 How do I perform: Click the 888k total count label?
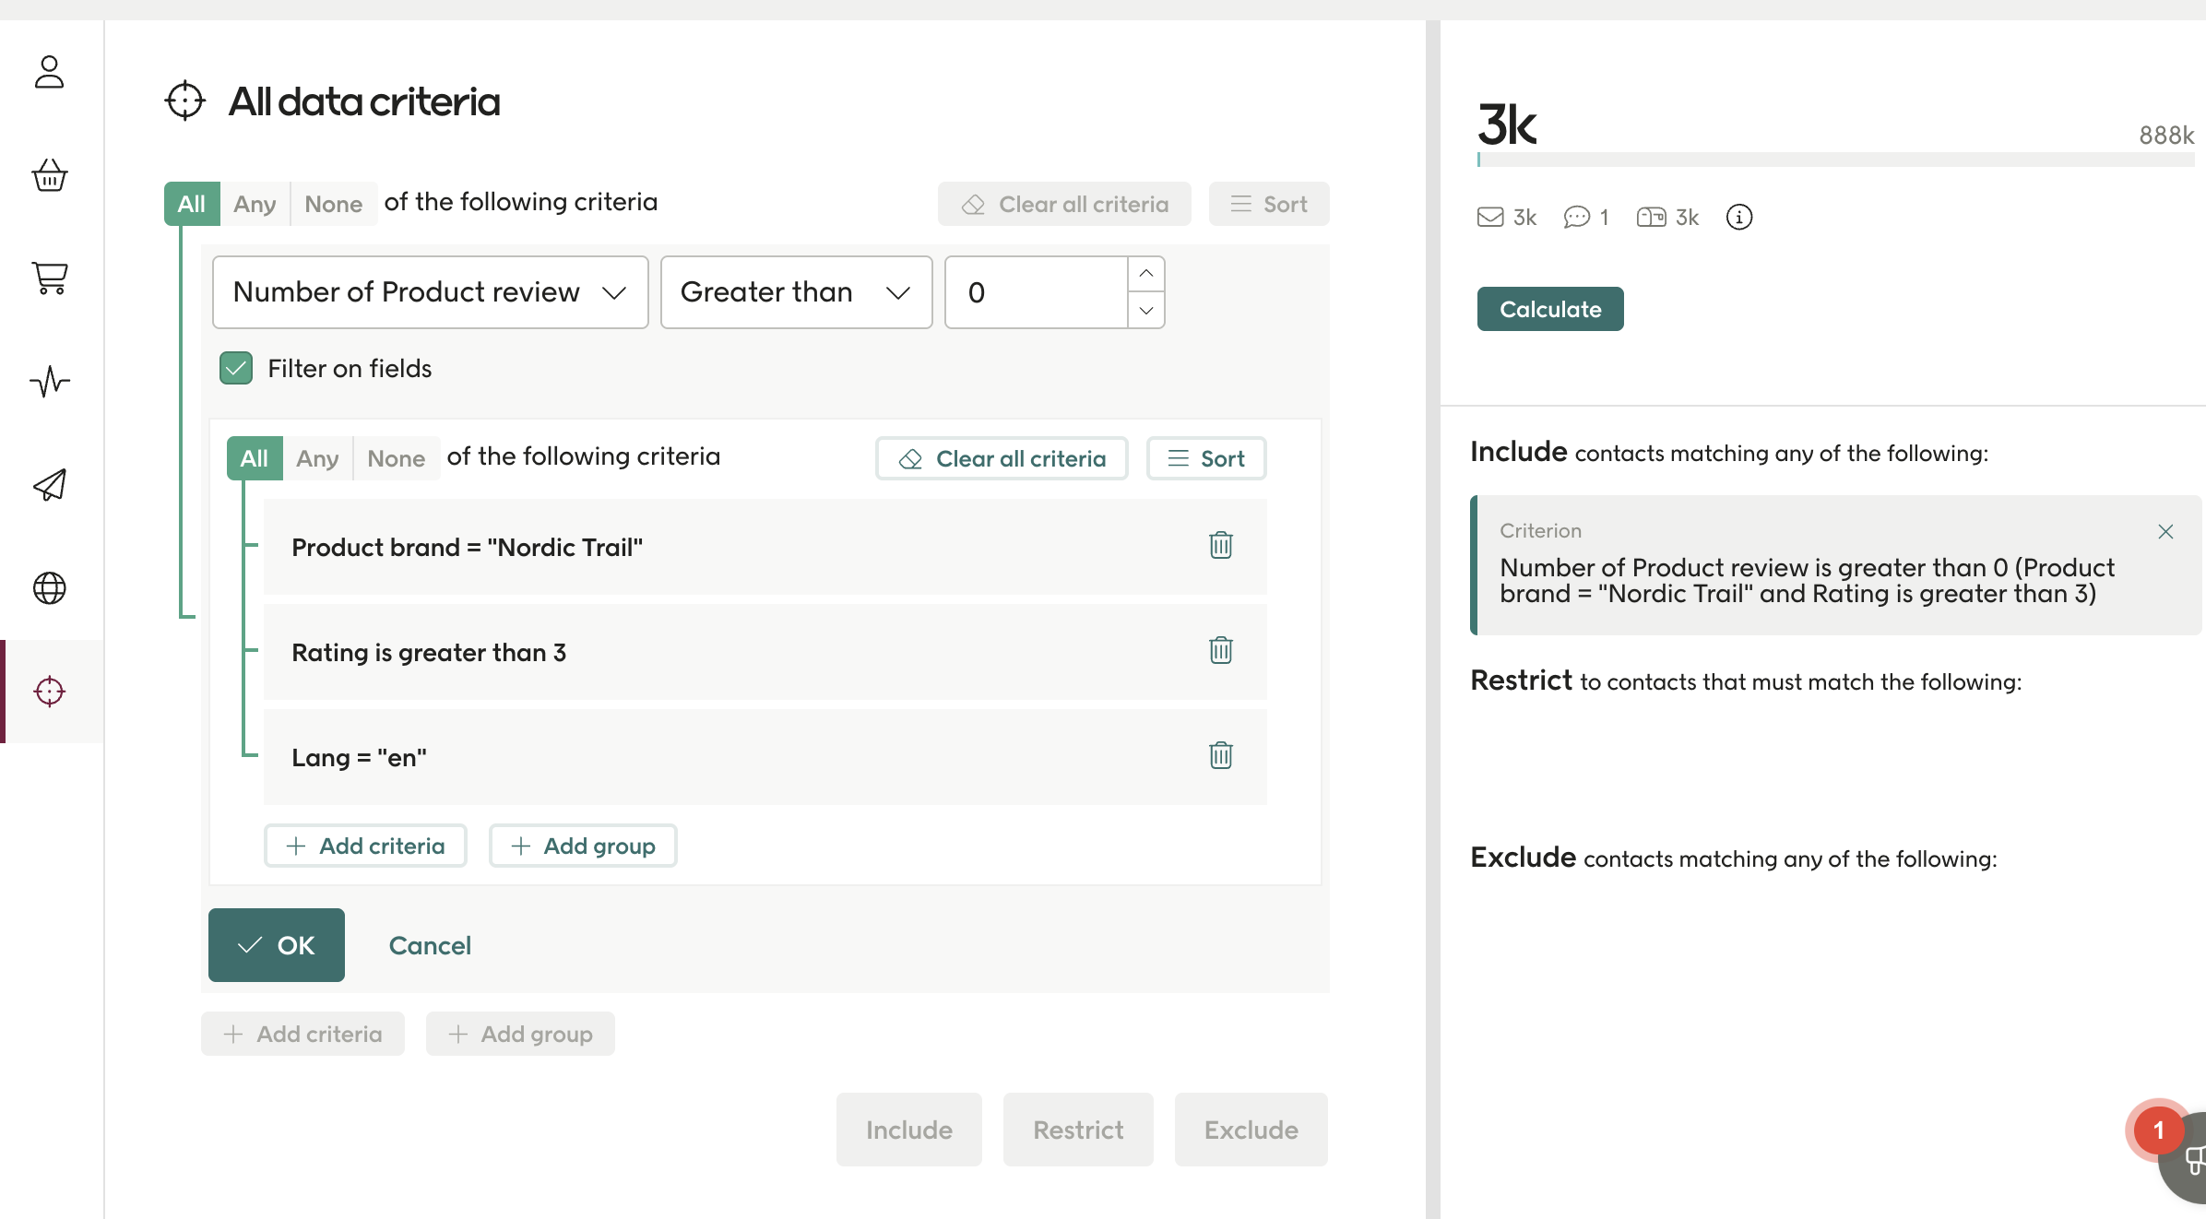pyautogui.click(x=2166, y=136)
